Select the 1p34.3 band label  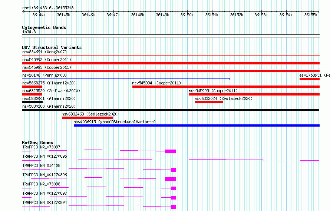(29, 32)
